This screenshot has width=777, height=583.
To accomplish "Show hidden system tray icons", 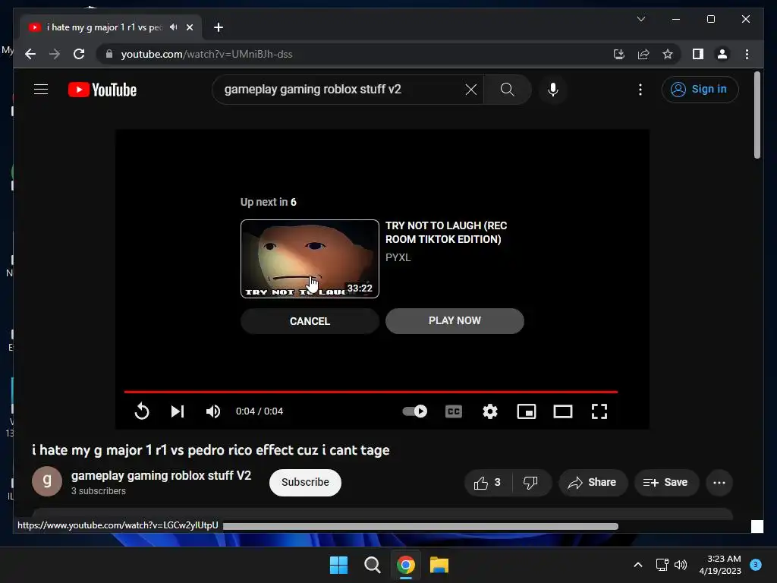I will click(638, 565).
